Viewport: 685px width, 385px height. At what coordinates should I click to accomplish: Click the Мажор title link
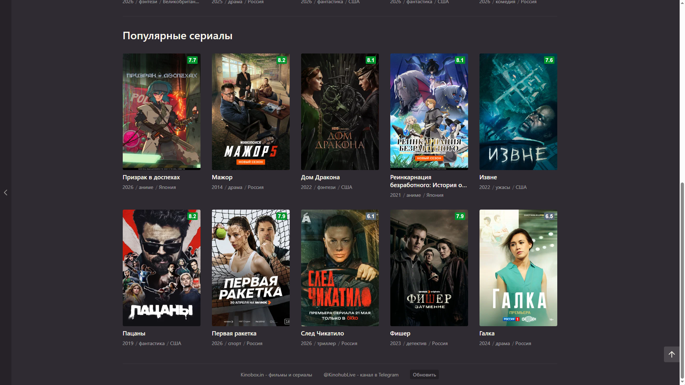222,177
